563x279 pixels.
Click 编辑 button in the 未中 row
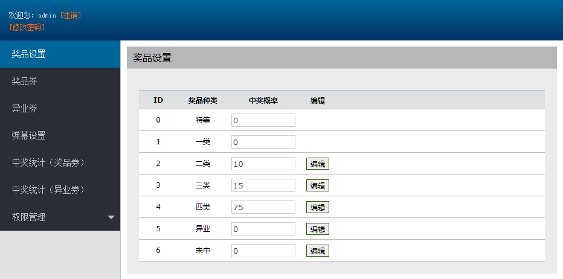pos(318,251)
